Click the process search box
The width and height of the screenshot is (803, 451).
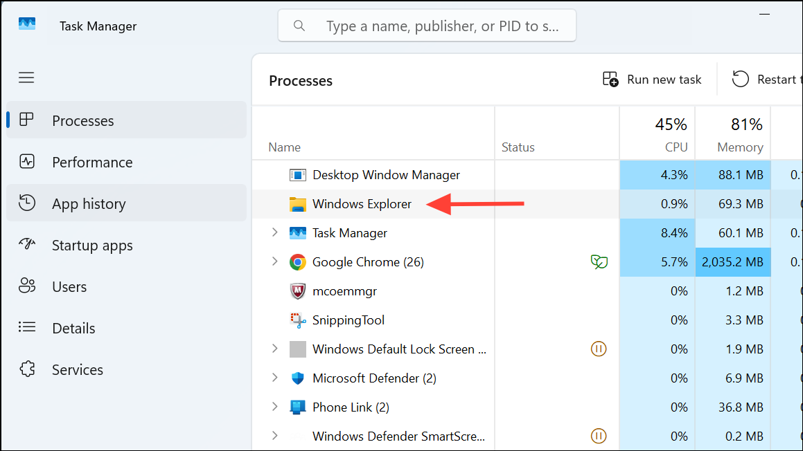click(x=427, y=26)
